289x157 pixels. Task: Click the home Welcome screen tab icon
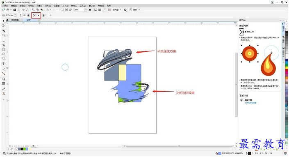(x=7, y=20)
